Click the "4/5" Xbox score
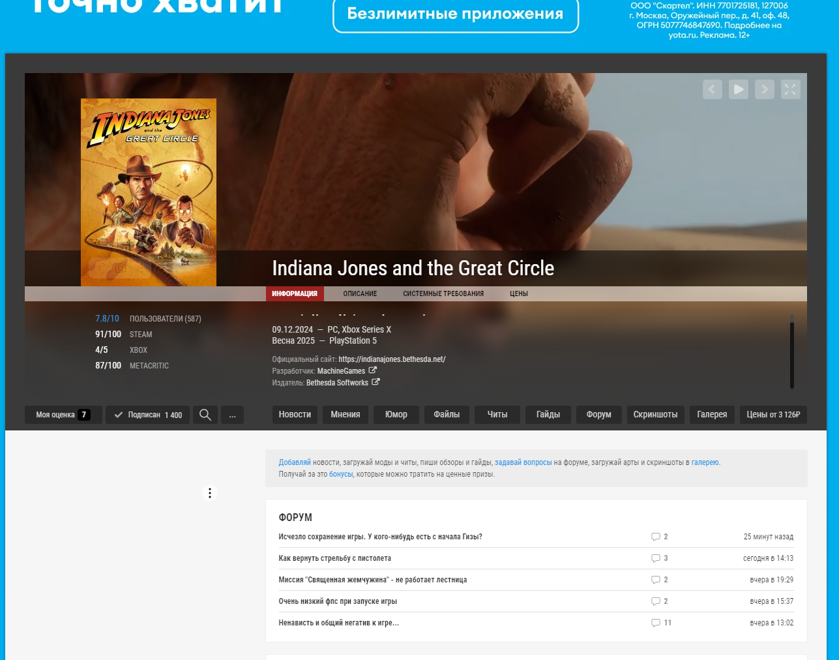 tap(102, 350)
